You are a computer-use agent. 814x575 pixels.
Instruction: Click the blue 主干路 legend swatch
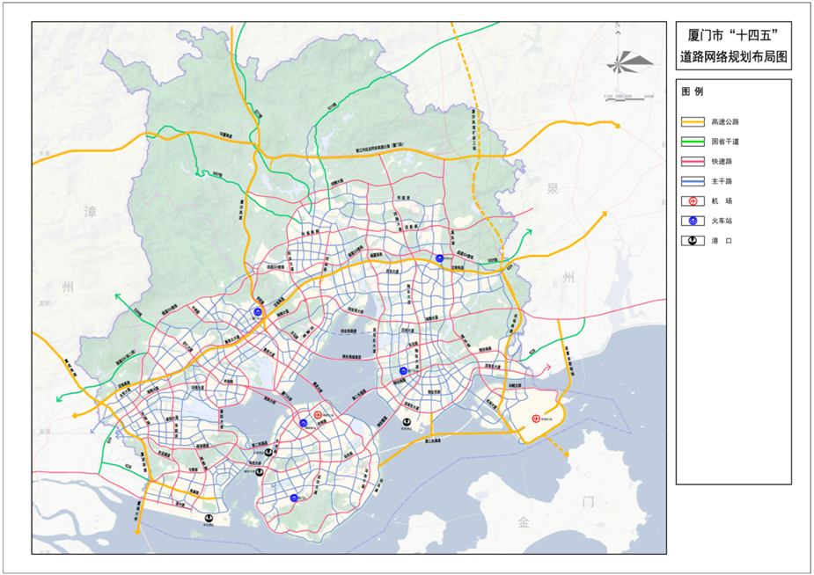pos(693,181)
